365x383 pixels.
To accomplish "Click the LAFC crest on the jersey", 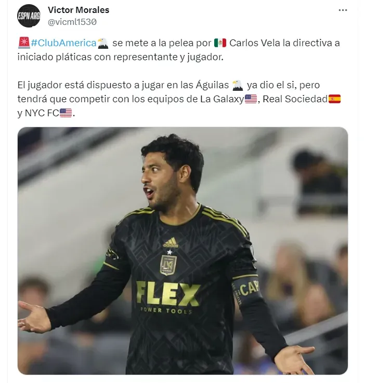I will [168, 265].
